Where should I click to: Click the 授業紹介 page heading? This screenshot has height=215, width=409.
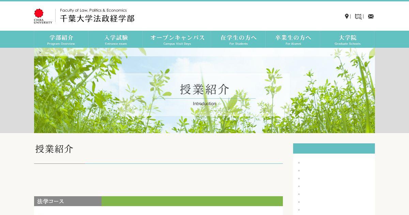point(54,149)
